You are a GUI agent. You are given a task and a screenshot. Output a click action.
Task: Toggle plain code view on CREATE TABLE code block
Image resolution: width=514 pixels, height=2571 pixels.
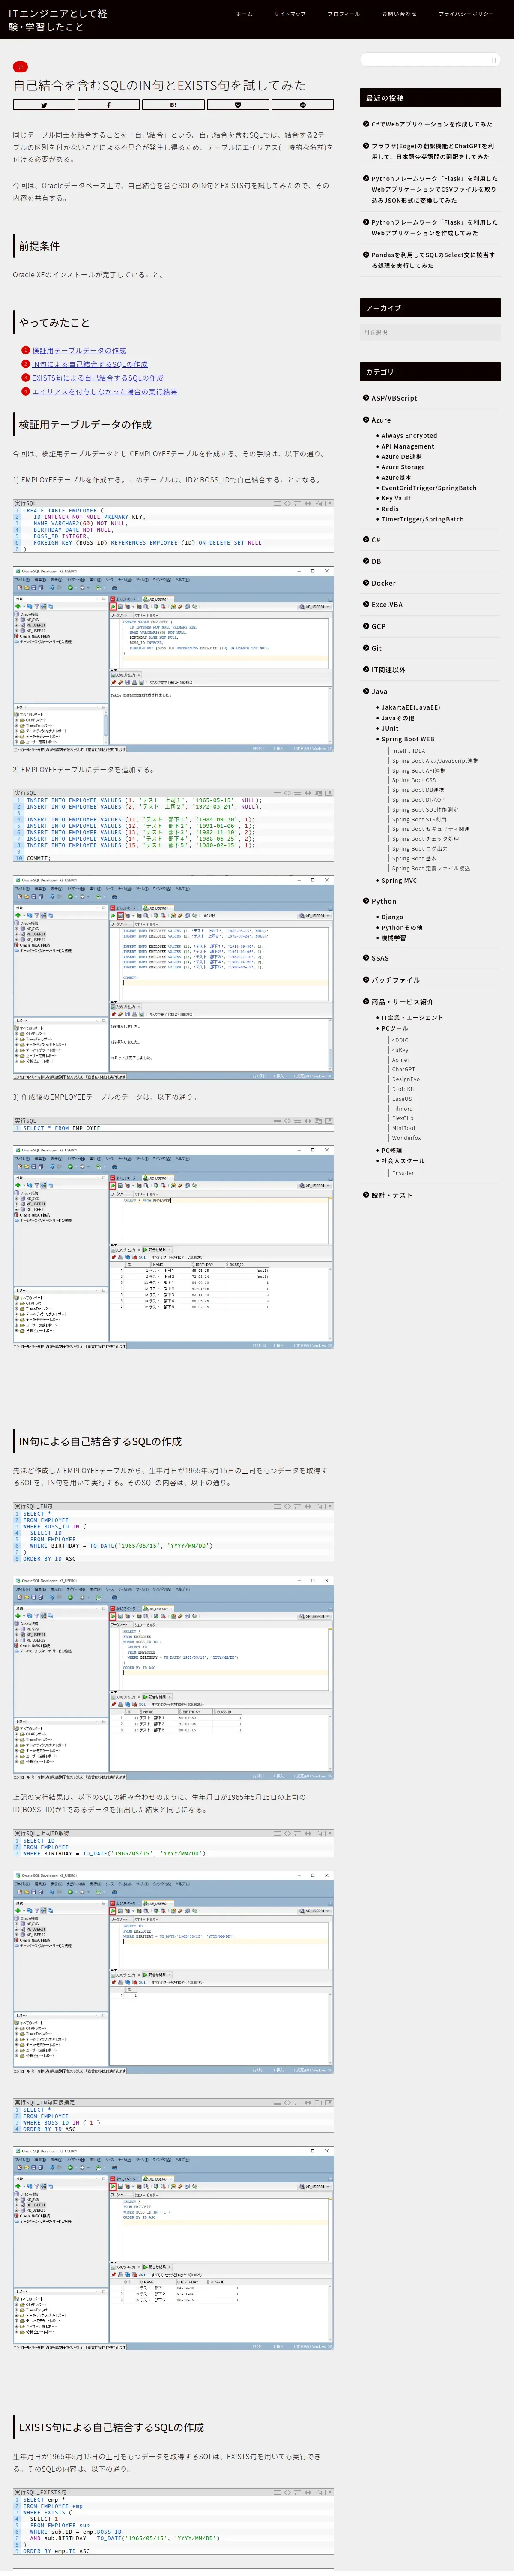point(287,503)
